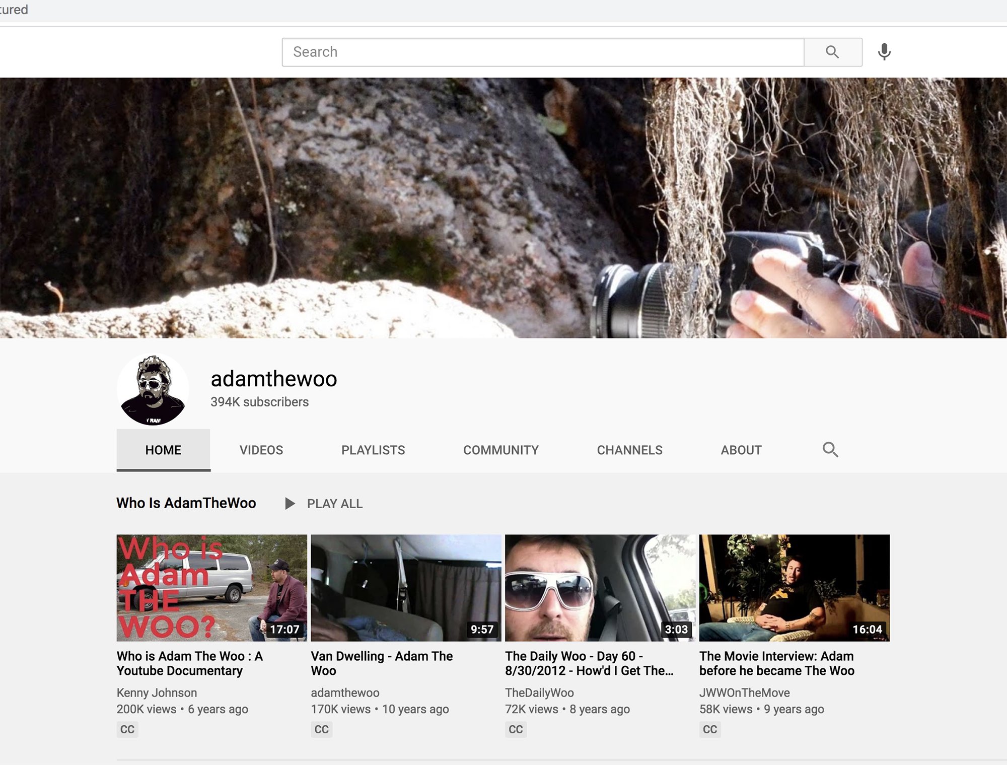This screenshot has height=765, width=1007.
Task: Click CC badge under Kenny Johnson video
Action: click(x=127, y=729)
